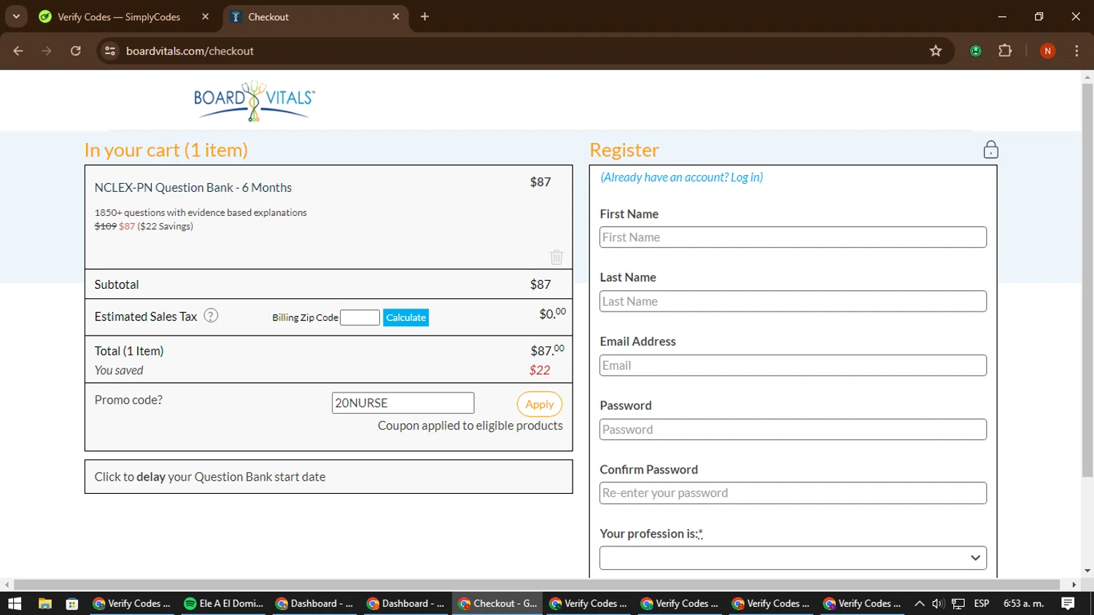View site information icon in address bar
Screen dimensions: 1094x615
(110, 51)
